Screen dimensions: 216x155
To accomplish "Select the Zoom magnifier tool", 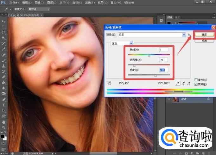I will pos(4,127).
